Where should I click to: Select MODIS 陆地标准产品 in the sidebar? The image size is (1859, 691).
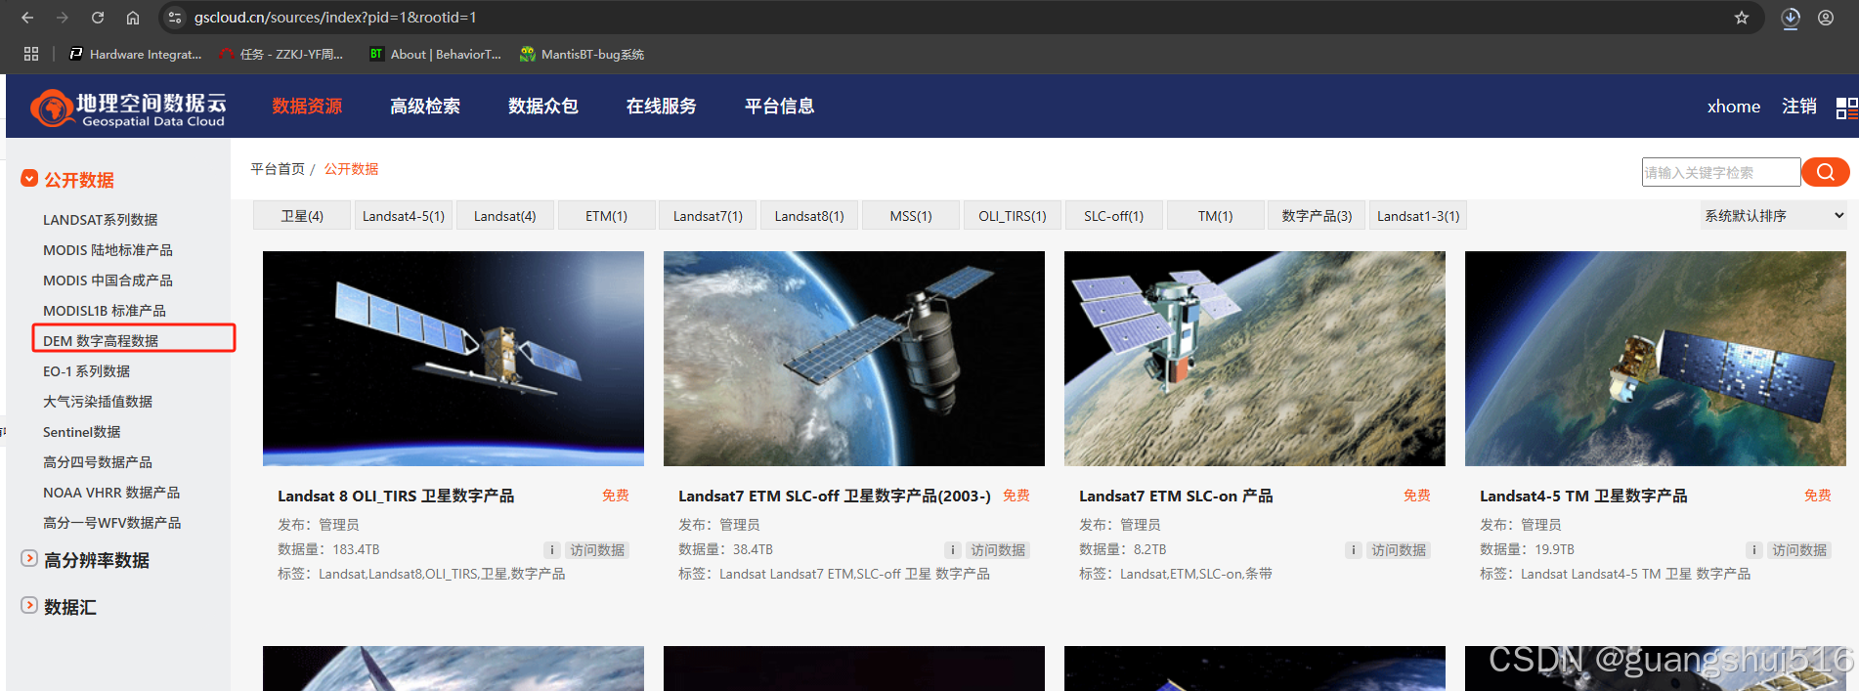tap(108, 250)
